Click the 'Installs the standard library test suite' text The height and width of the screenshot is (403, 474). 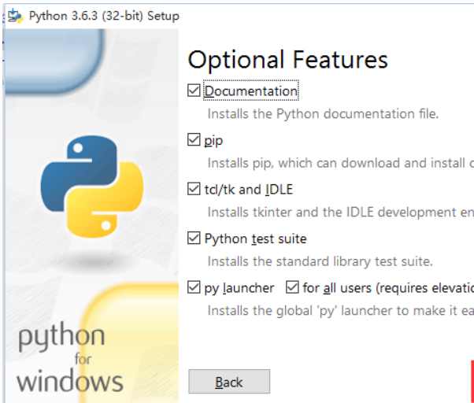(320, 261)
